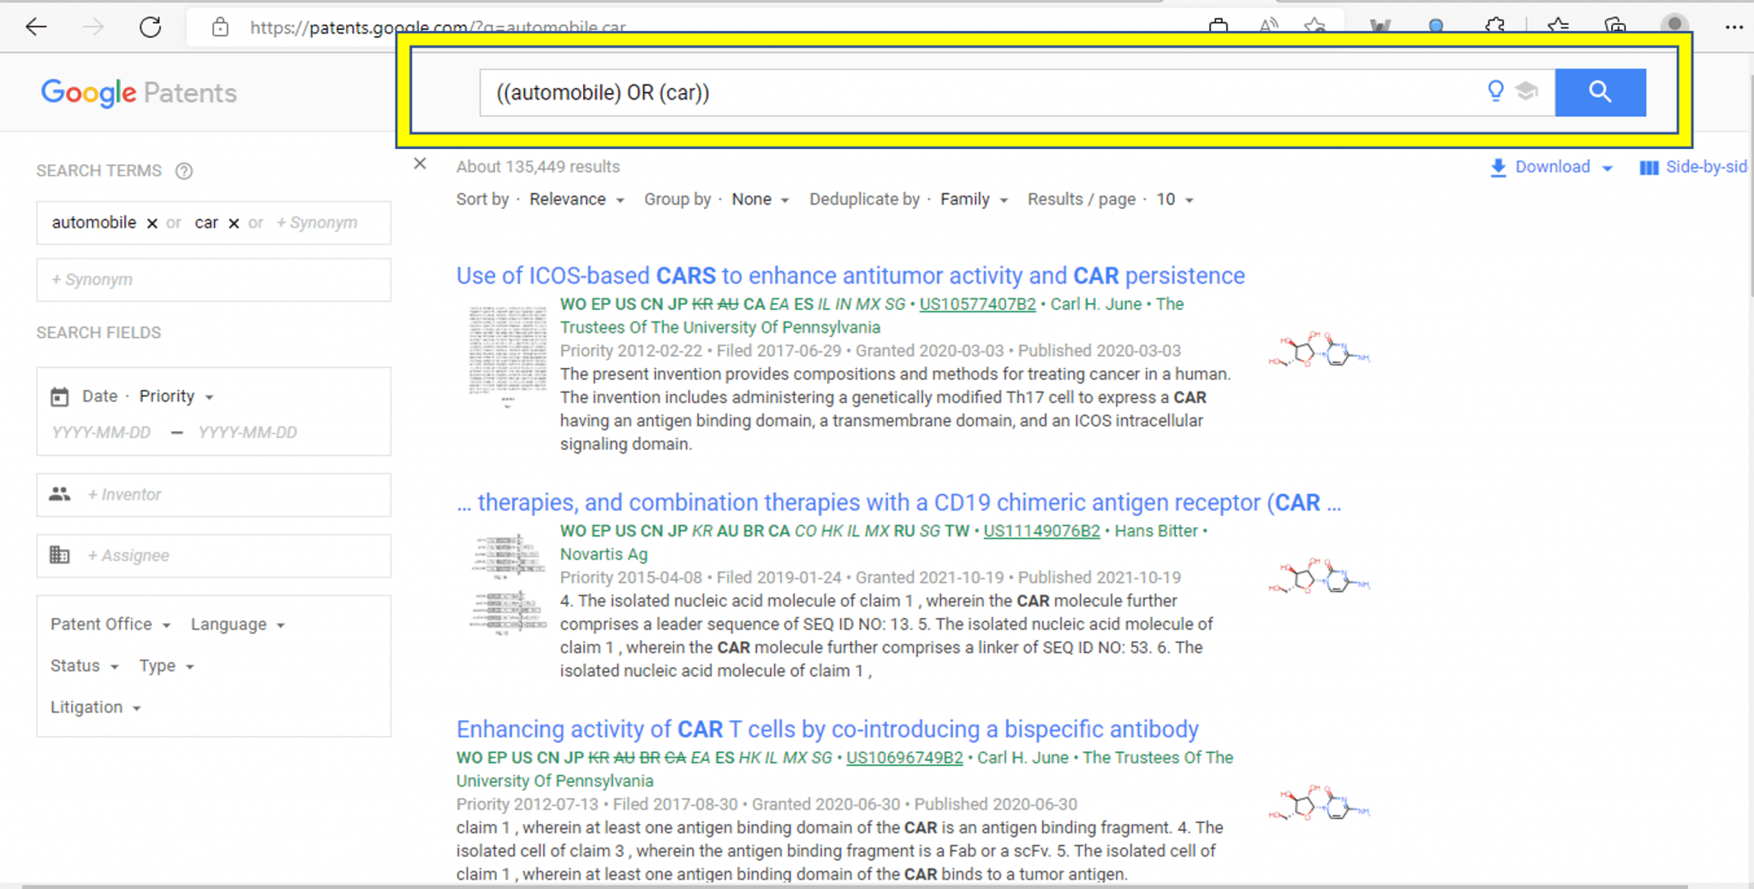Click the calendar icon next to Date filter
This screenshot has height=889, width=1754.
tap(59, 396)
